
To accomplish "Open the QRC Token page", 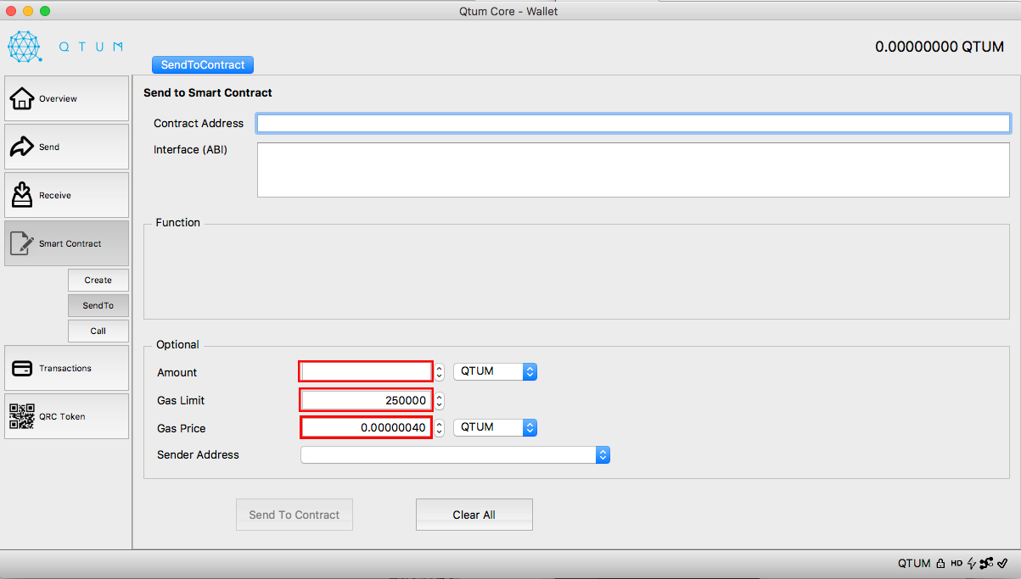I will 67,416.
